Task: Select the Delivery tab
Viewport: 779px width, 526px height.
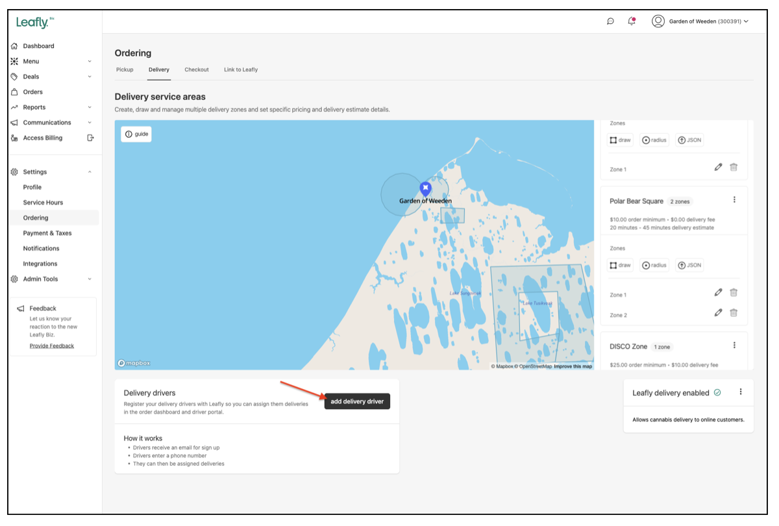Action: [159, 69]
